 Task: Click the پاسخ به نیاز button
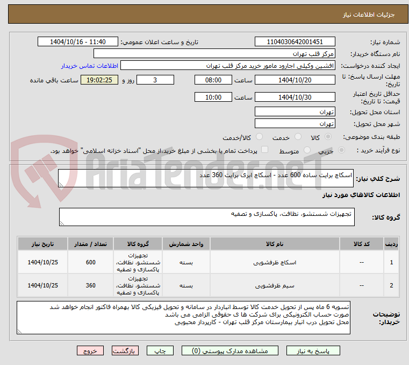click(x=313, y=350)
